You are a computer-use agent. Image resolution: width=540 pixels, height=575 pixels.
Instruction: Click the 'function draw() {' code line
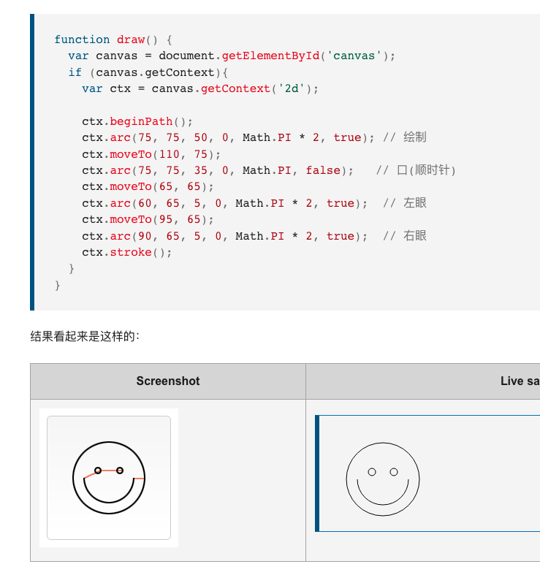[113, 39]
